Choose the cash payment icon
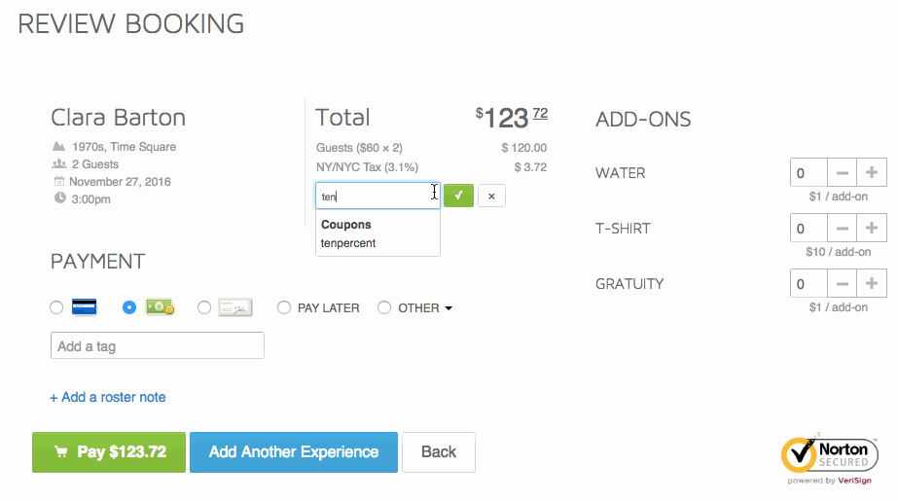 point(160,307)
